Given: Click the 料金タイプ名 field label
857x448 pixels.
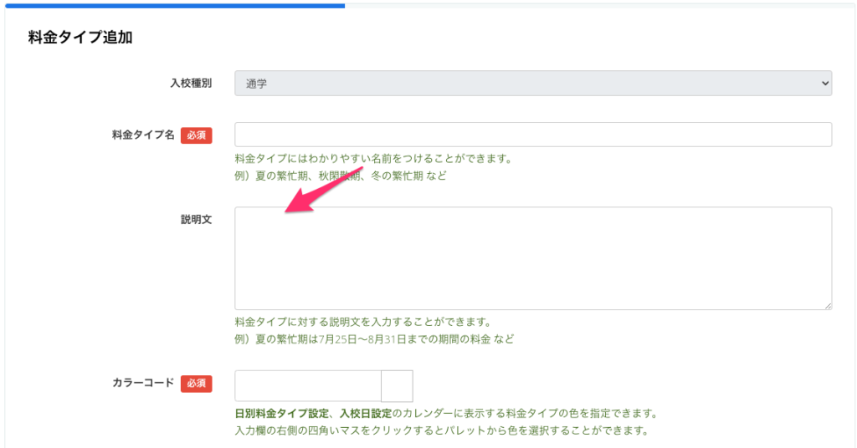Looking at the screenshot, I should click(143, 135).
